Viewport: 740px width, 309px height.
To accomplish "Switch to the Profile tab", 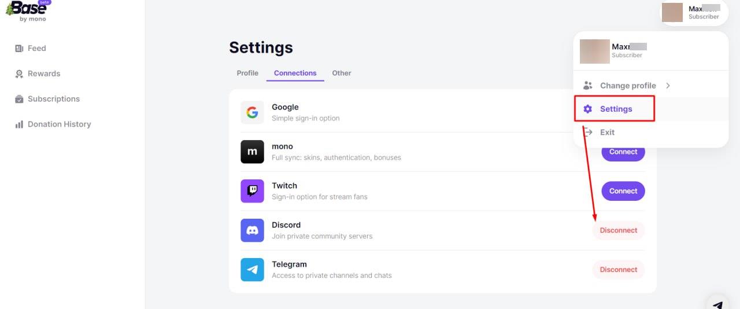I will click(247, 73).
